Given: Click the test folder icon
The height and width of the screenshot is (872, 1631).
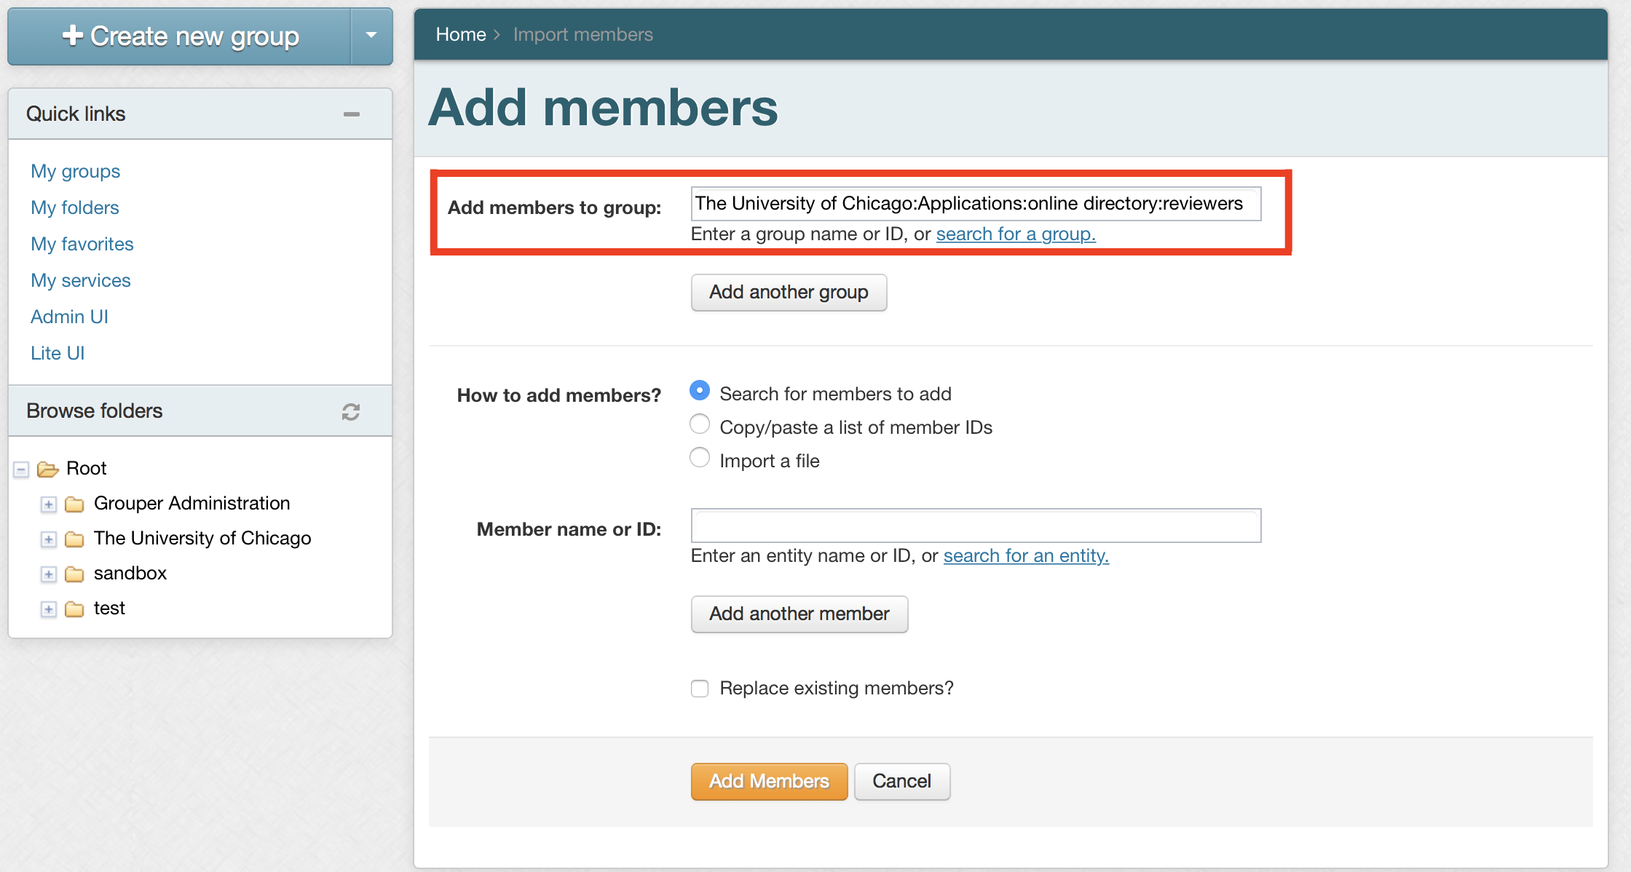Looking at the screenshot, I should (74, 609).
